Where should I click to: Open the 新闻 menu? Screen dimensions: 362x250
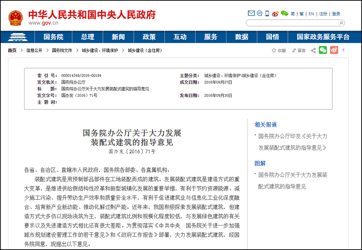pos(118,37)
